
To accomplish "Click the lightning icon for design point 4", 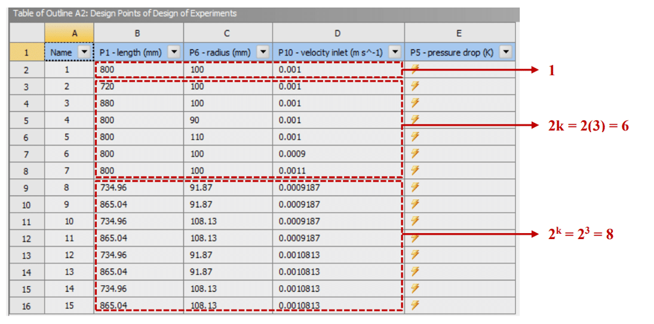I will (414, 120).
